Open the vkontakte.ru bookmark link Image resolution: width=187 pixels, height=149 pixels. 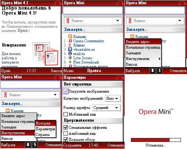tap(84, 49)
